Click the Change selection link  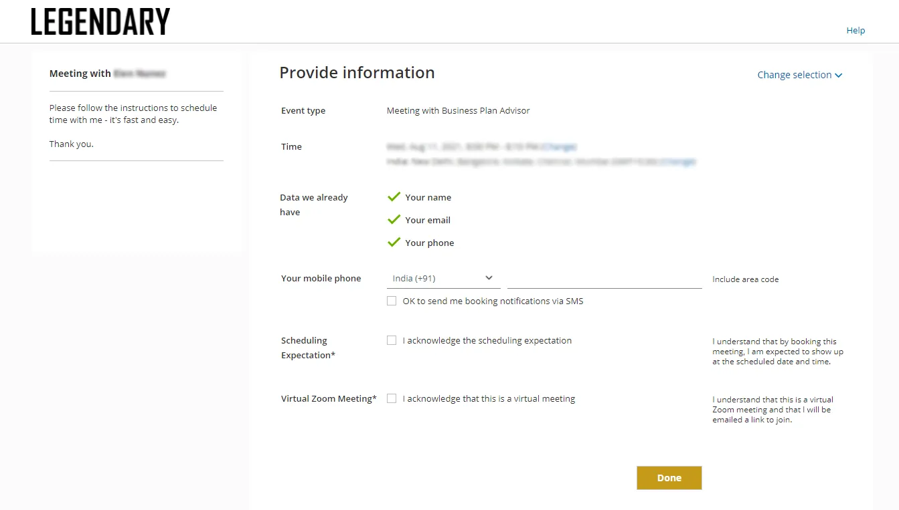[x=795, y=75]
